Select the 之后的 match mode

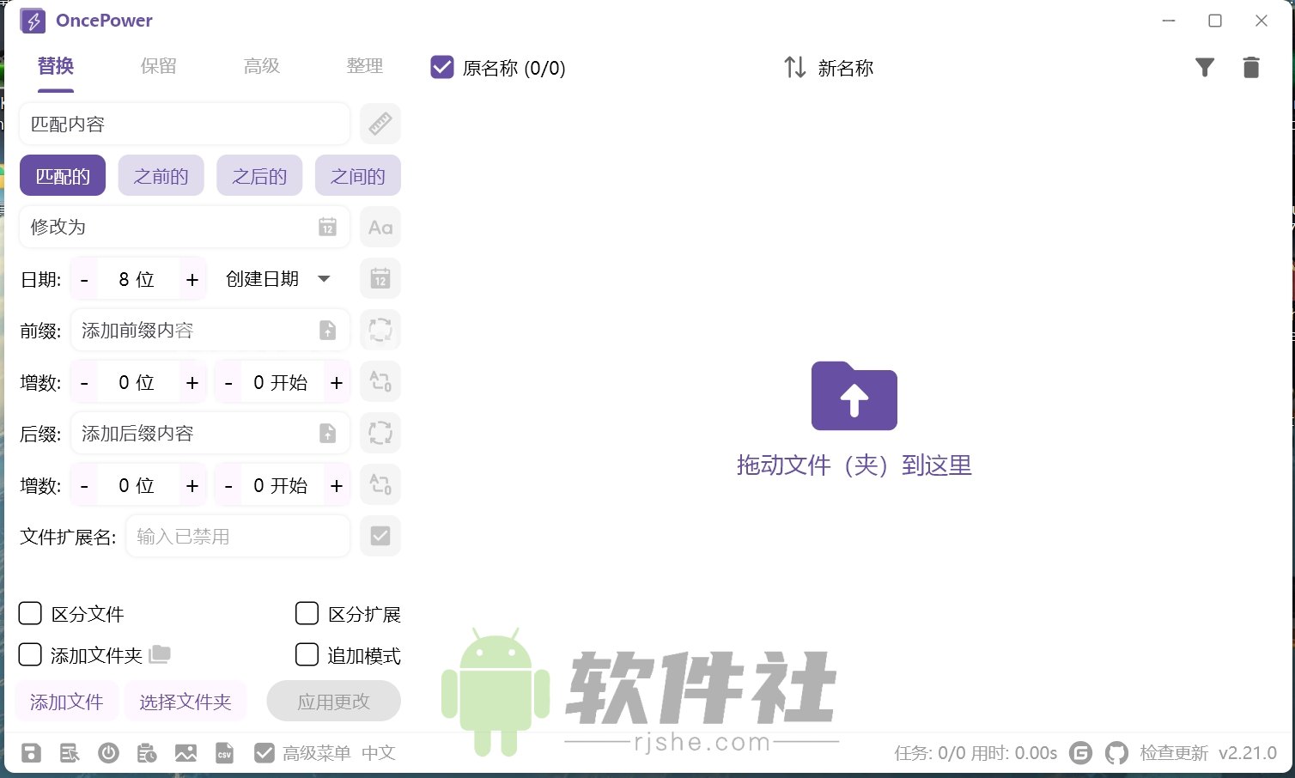pos(259,176)
